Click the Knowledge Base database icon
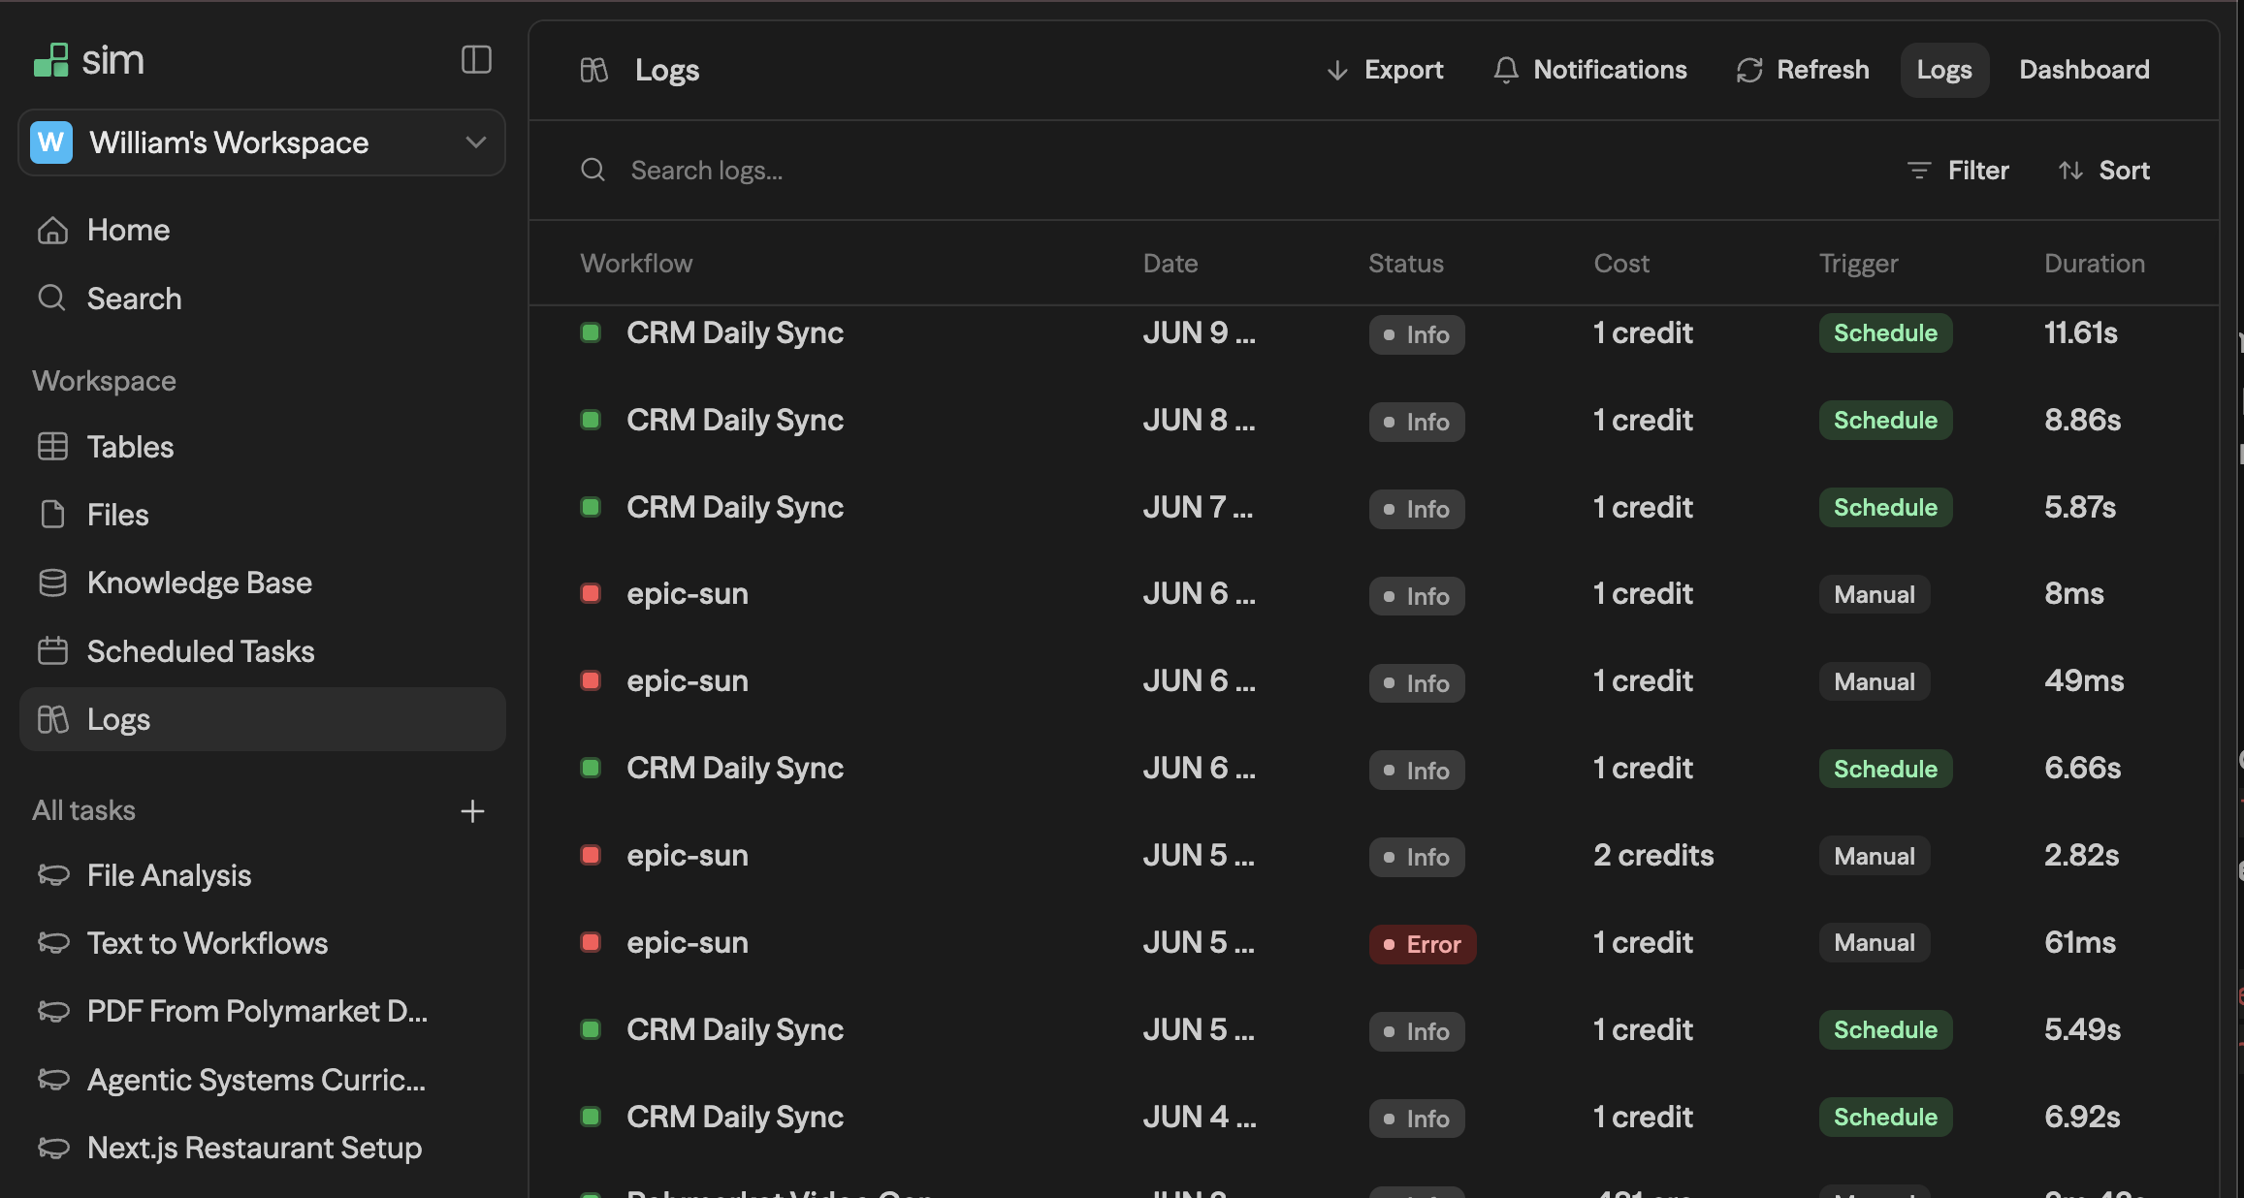2244x1198 pixels. (52, 583)
